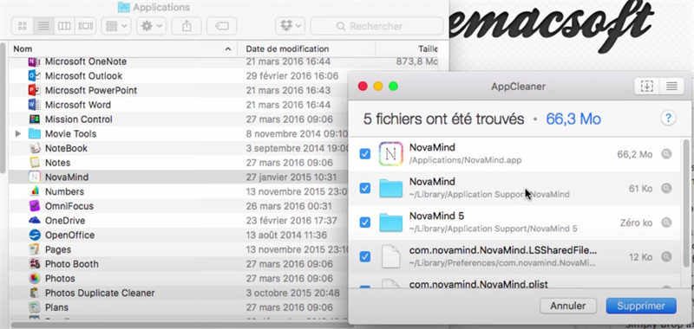Select the Mission Control app icon

tap(34, 119)
